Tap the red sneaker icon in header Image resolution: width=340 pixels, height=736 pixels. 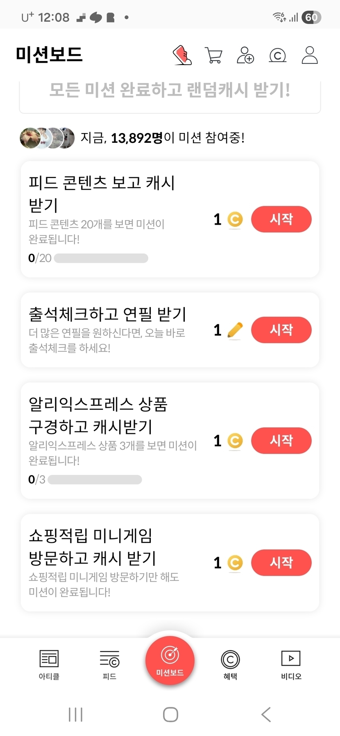[183, 55]
